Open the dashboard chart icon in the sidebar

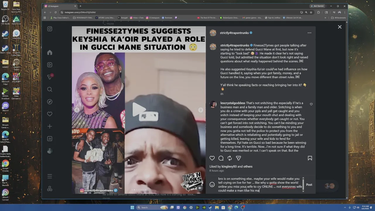[x=50, y=139]
